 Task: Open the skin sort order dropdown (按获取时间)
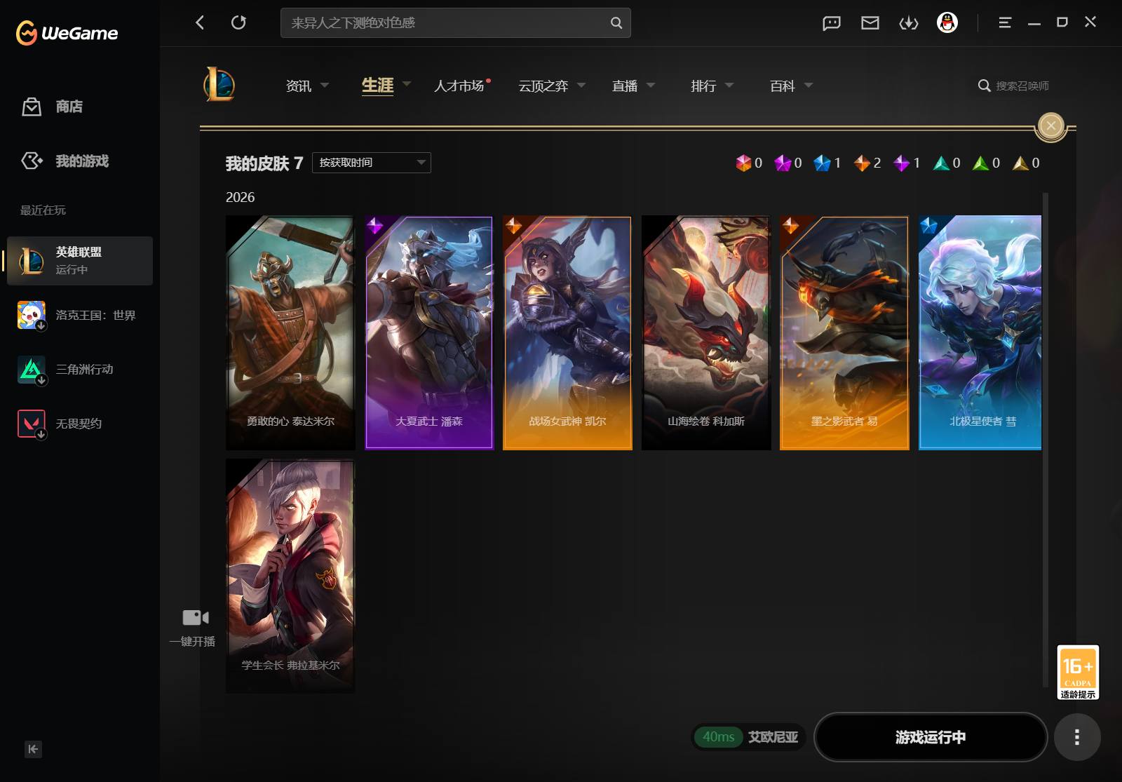[372, 163]
